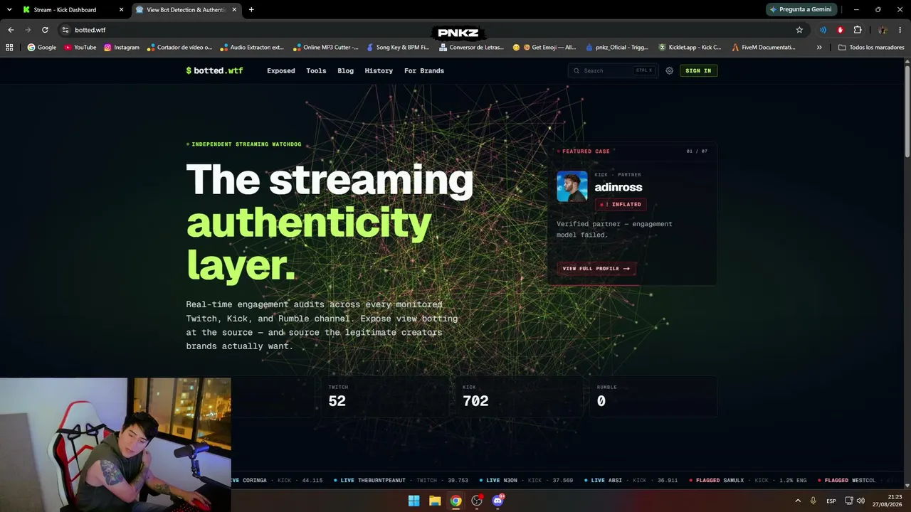
Task: Expand the bookmarks overflow chevron
Action: [x=819, y=48]
